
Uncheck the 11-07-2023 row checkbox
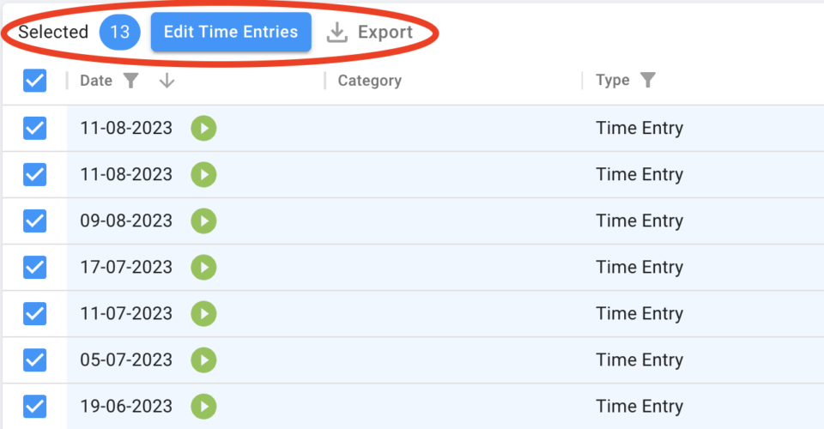point(34,314)
